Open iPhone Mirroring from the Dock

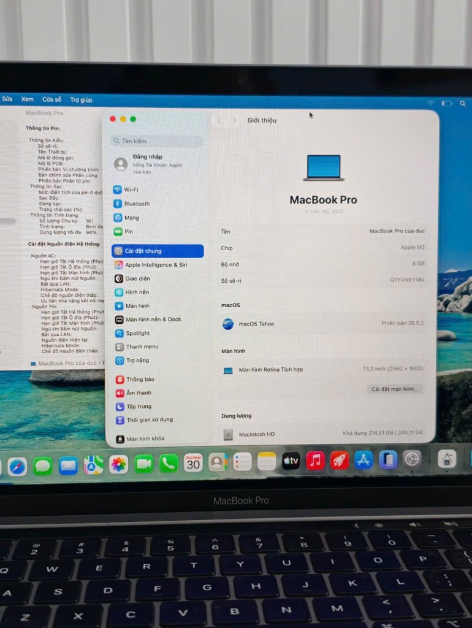(x=388, y=459)
